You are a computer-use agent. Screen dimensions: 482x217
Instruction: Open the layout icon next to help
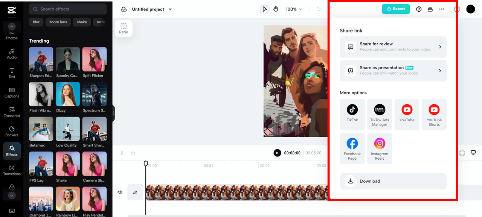(x=430, y=9)
